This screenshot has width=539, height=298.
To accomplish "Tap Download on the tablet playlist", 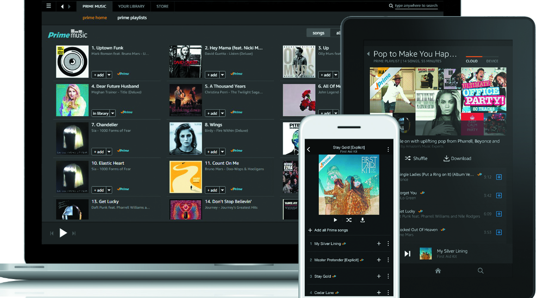I will click(457, 158).
